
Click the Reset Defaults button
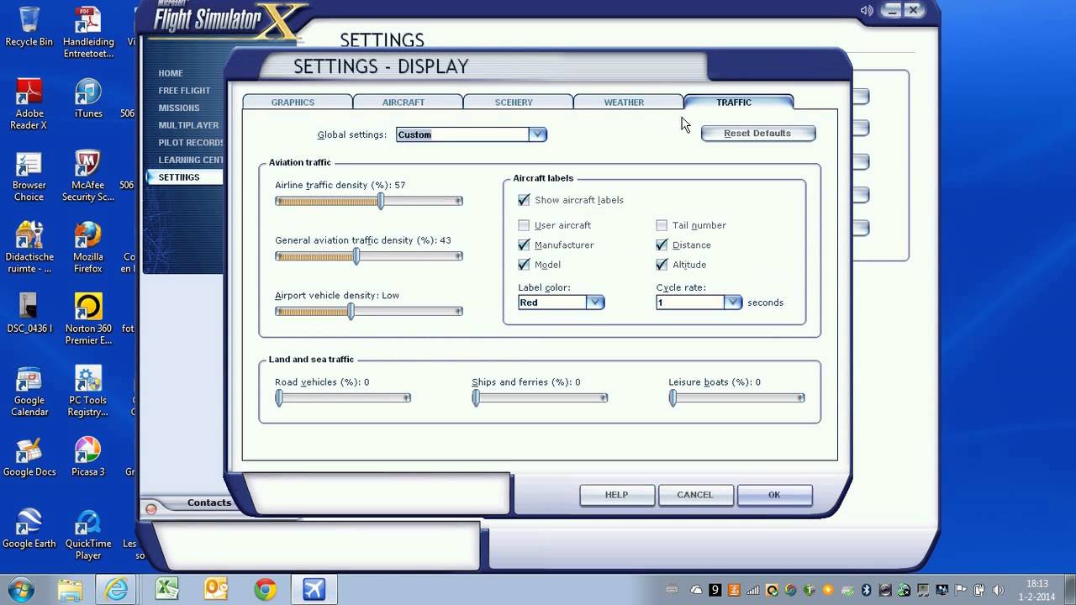pos(757,133)
